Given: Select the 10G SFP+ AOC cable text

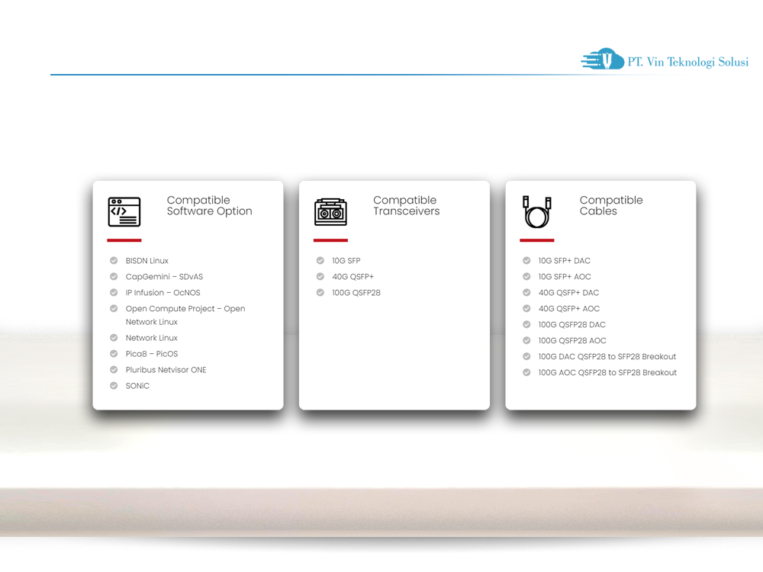Looking at the screenshot, I should click(565, 277).
